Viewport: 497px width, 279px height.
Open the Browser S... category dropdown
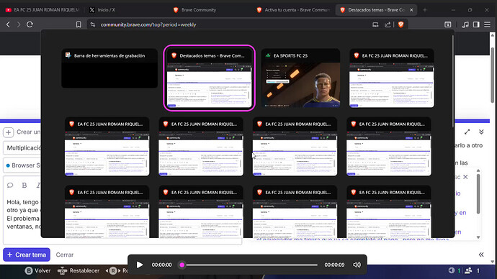23,165
